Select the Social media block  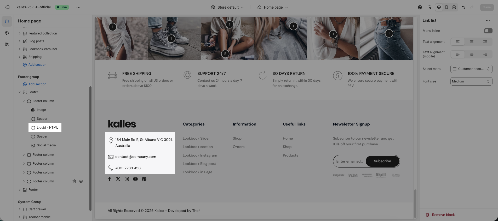[46, 145]
